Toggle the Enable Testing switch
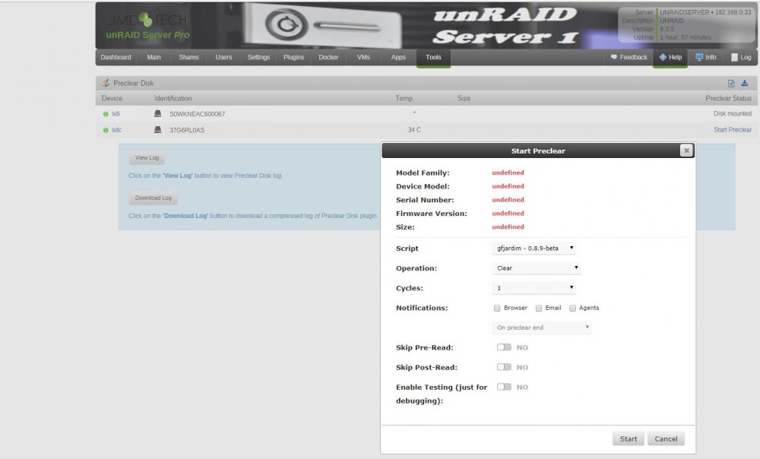Viewport: 760px width, 459px height. [x=504, y=387]
